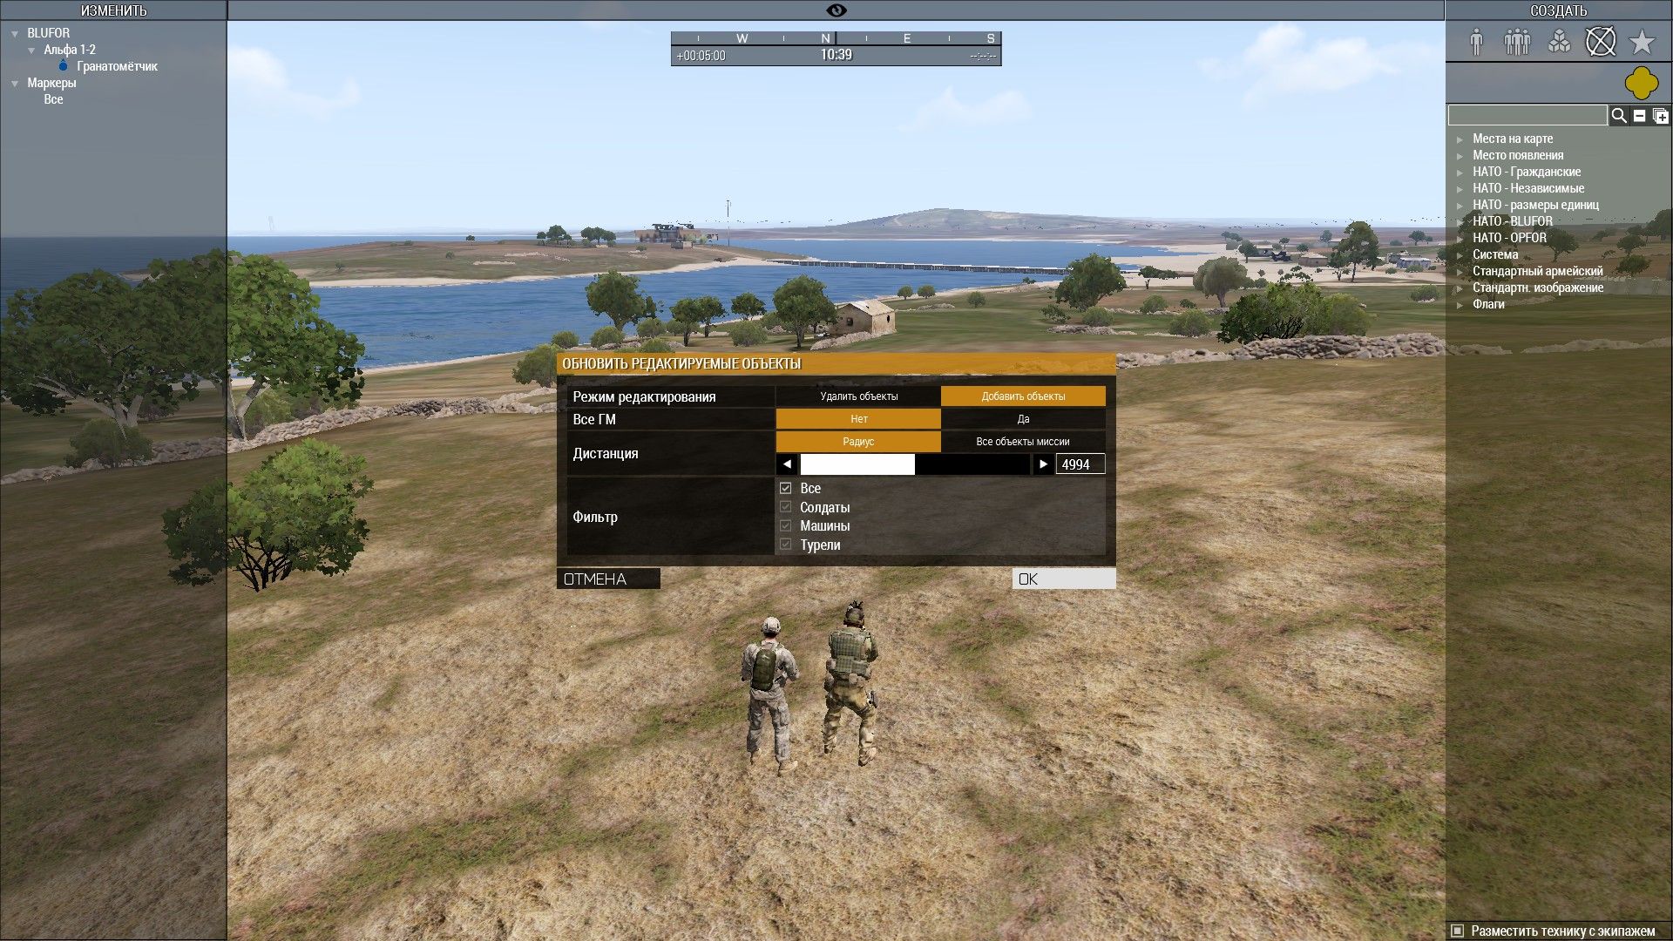The width and height of the screenshot is (1673, 941).
Task: Open the ИЗМЕНИТЬ panel header
Action: [x=113, y=10]
